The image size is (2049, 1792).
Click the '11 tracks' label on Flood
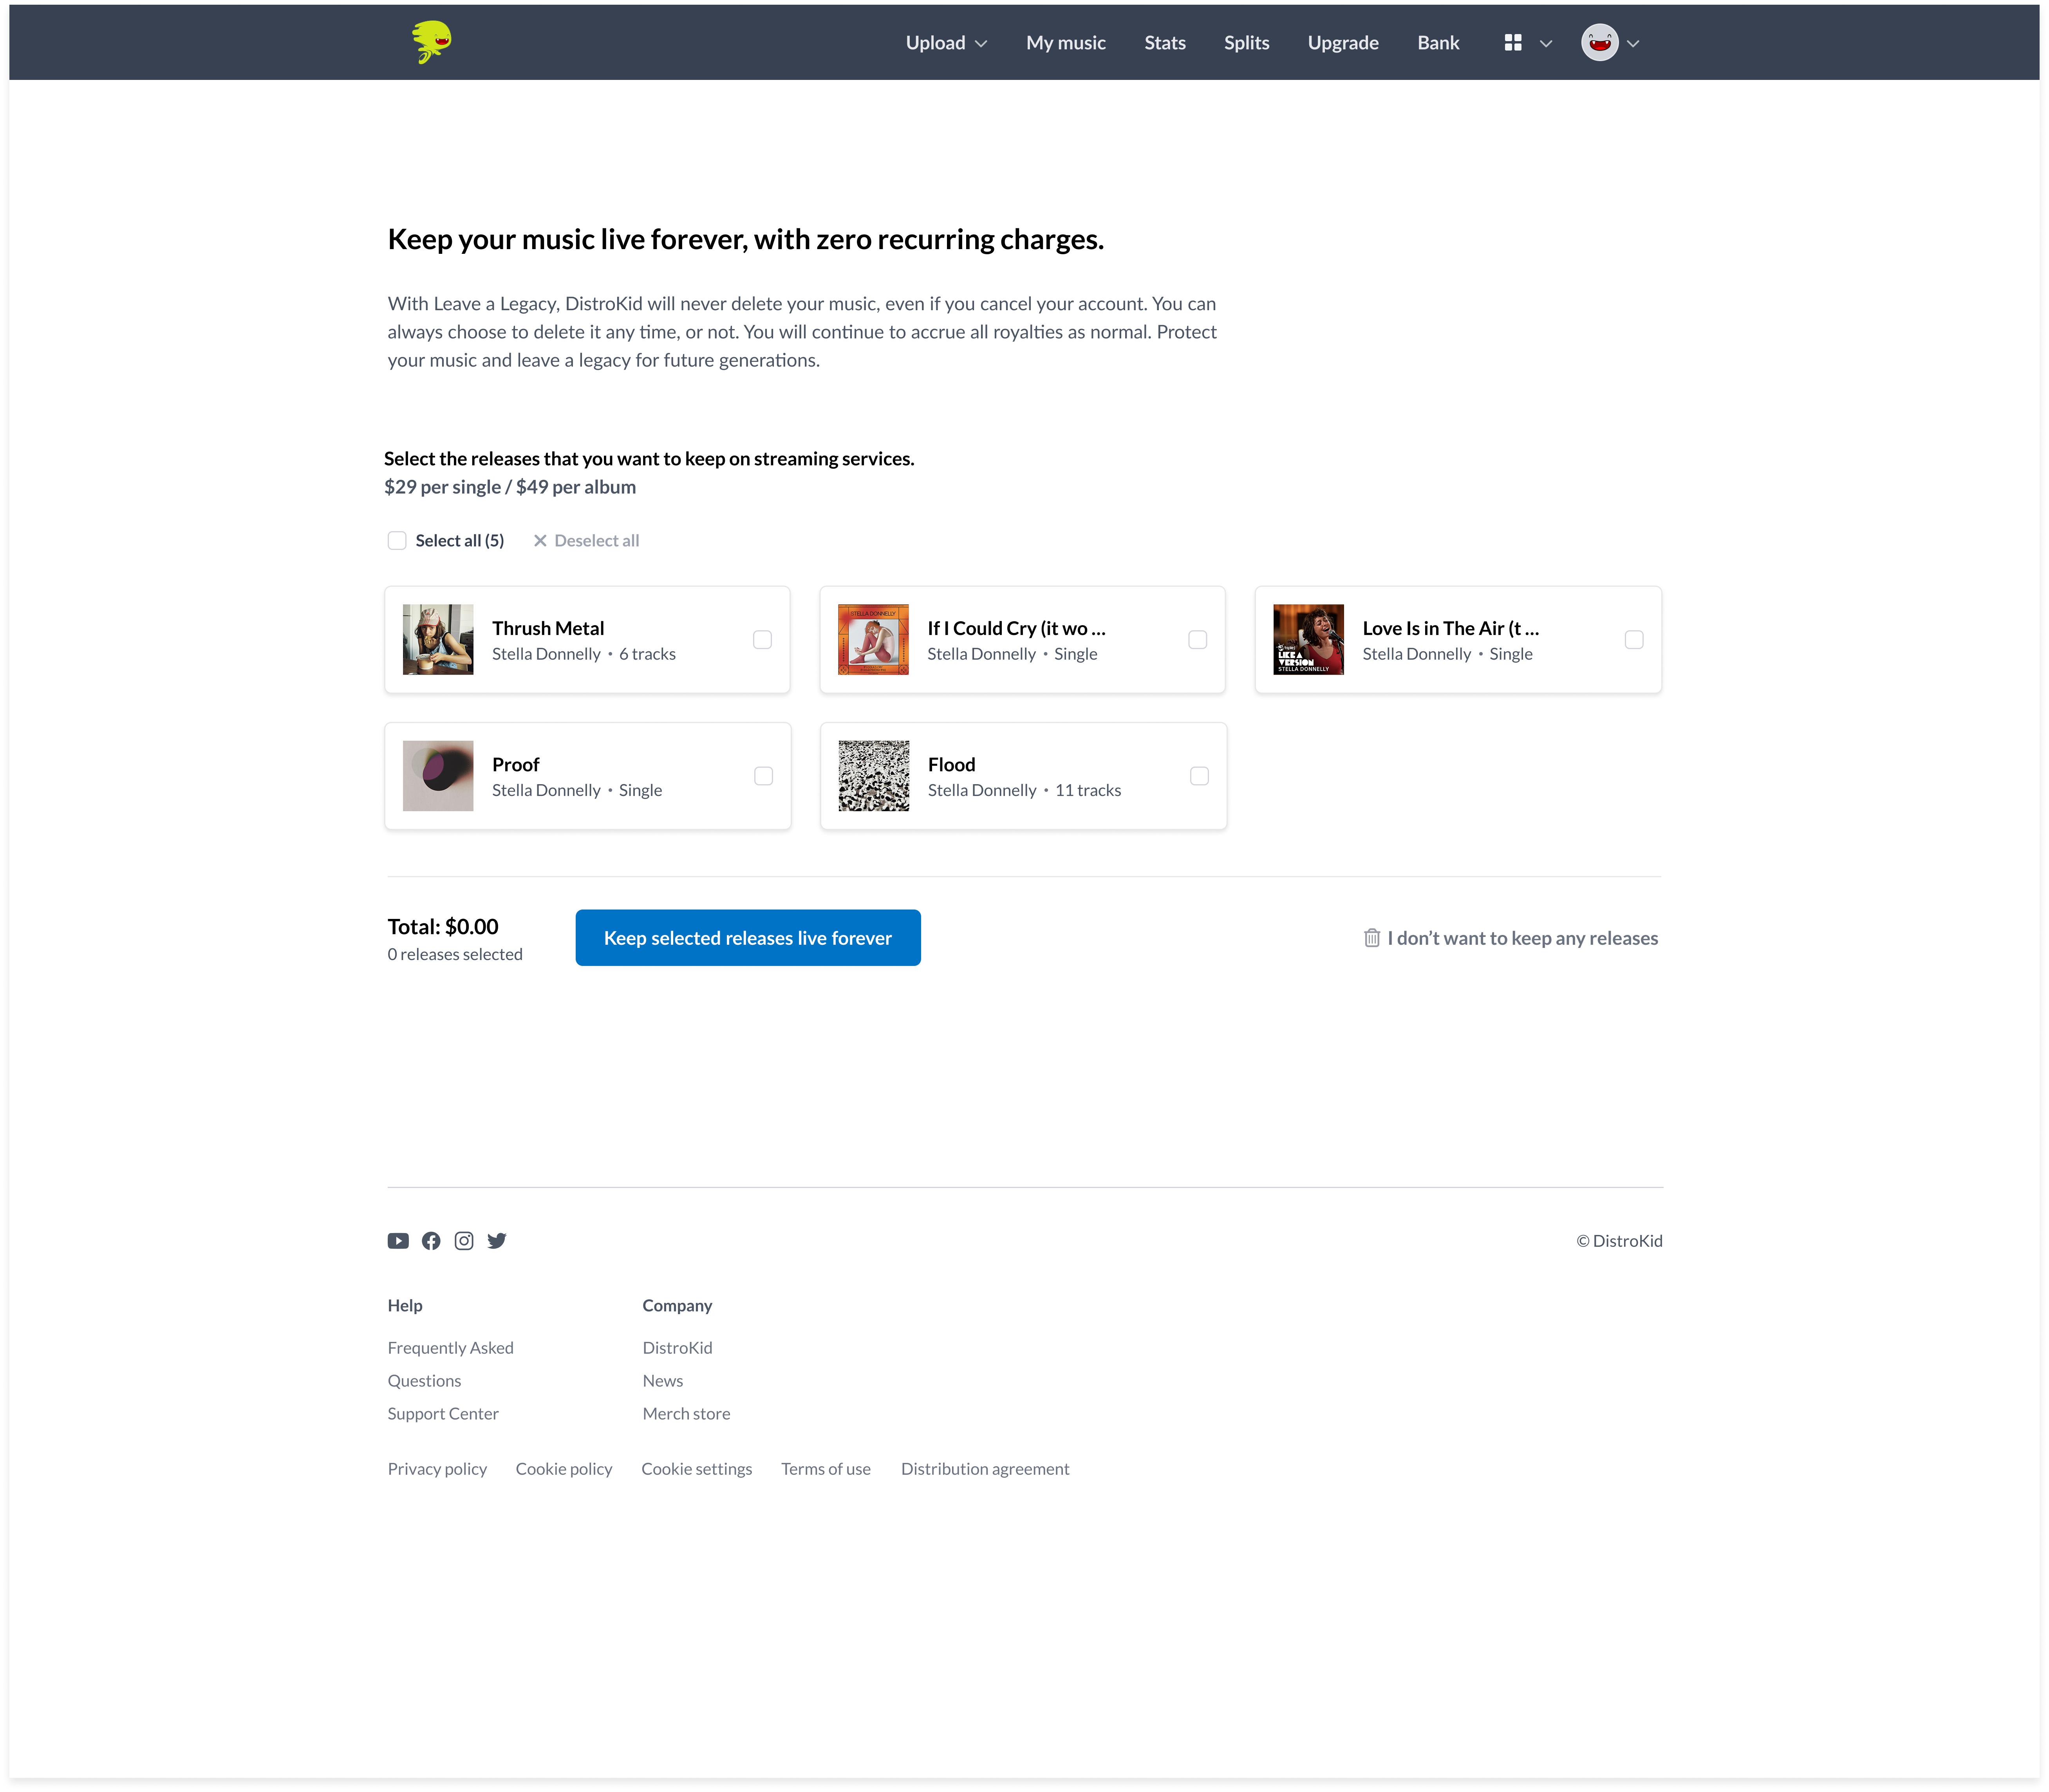[x=1088, y=790]
